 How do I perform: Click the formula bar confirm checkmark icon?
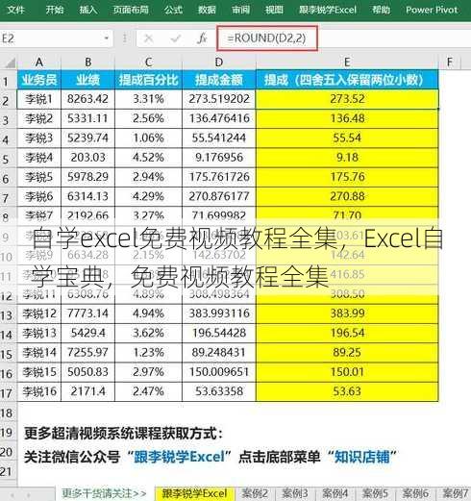(x=176, y=38)
